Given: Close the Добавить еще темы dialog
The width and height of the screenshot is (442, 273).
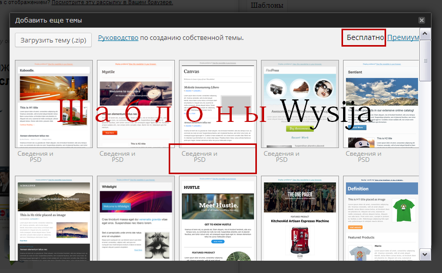Looking at the screenshot, I should pyautogui.click(x=421, y=20).
